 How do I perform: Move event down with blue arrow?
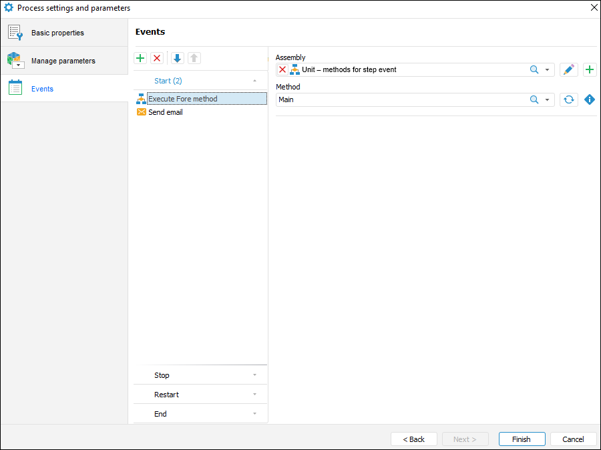(x=177, y=58)
